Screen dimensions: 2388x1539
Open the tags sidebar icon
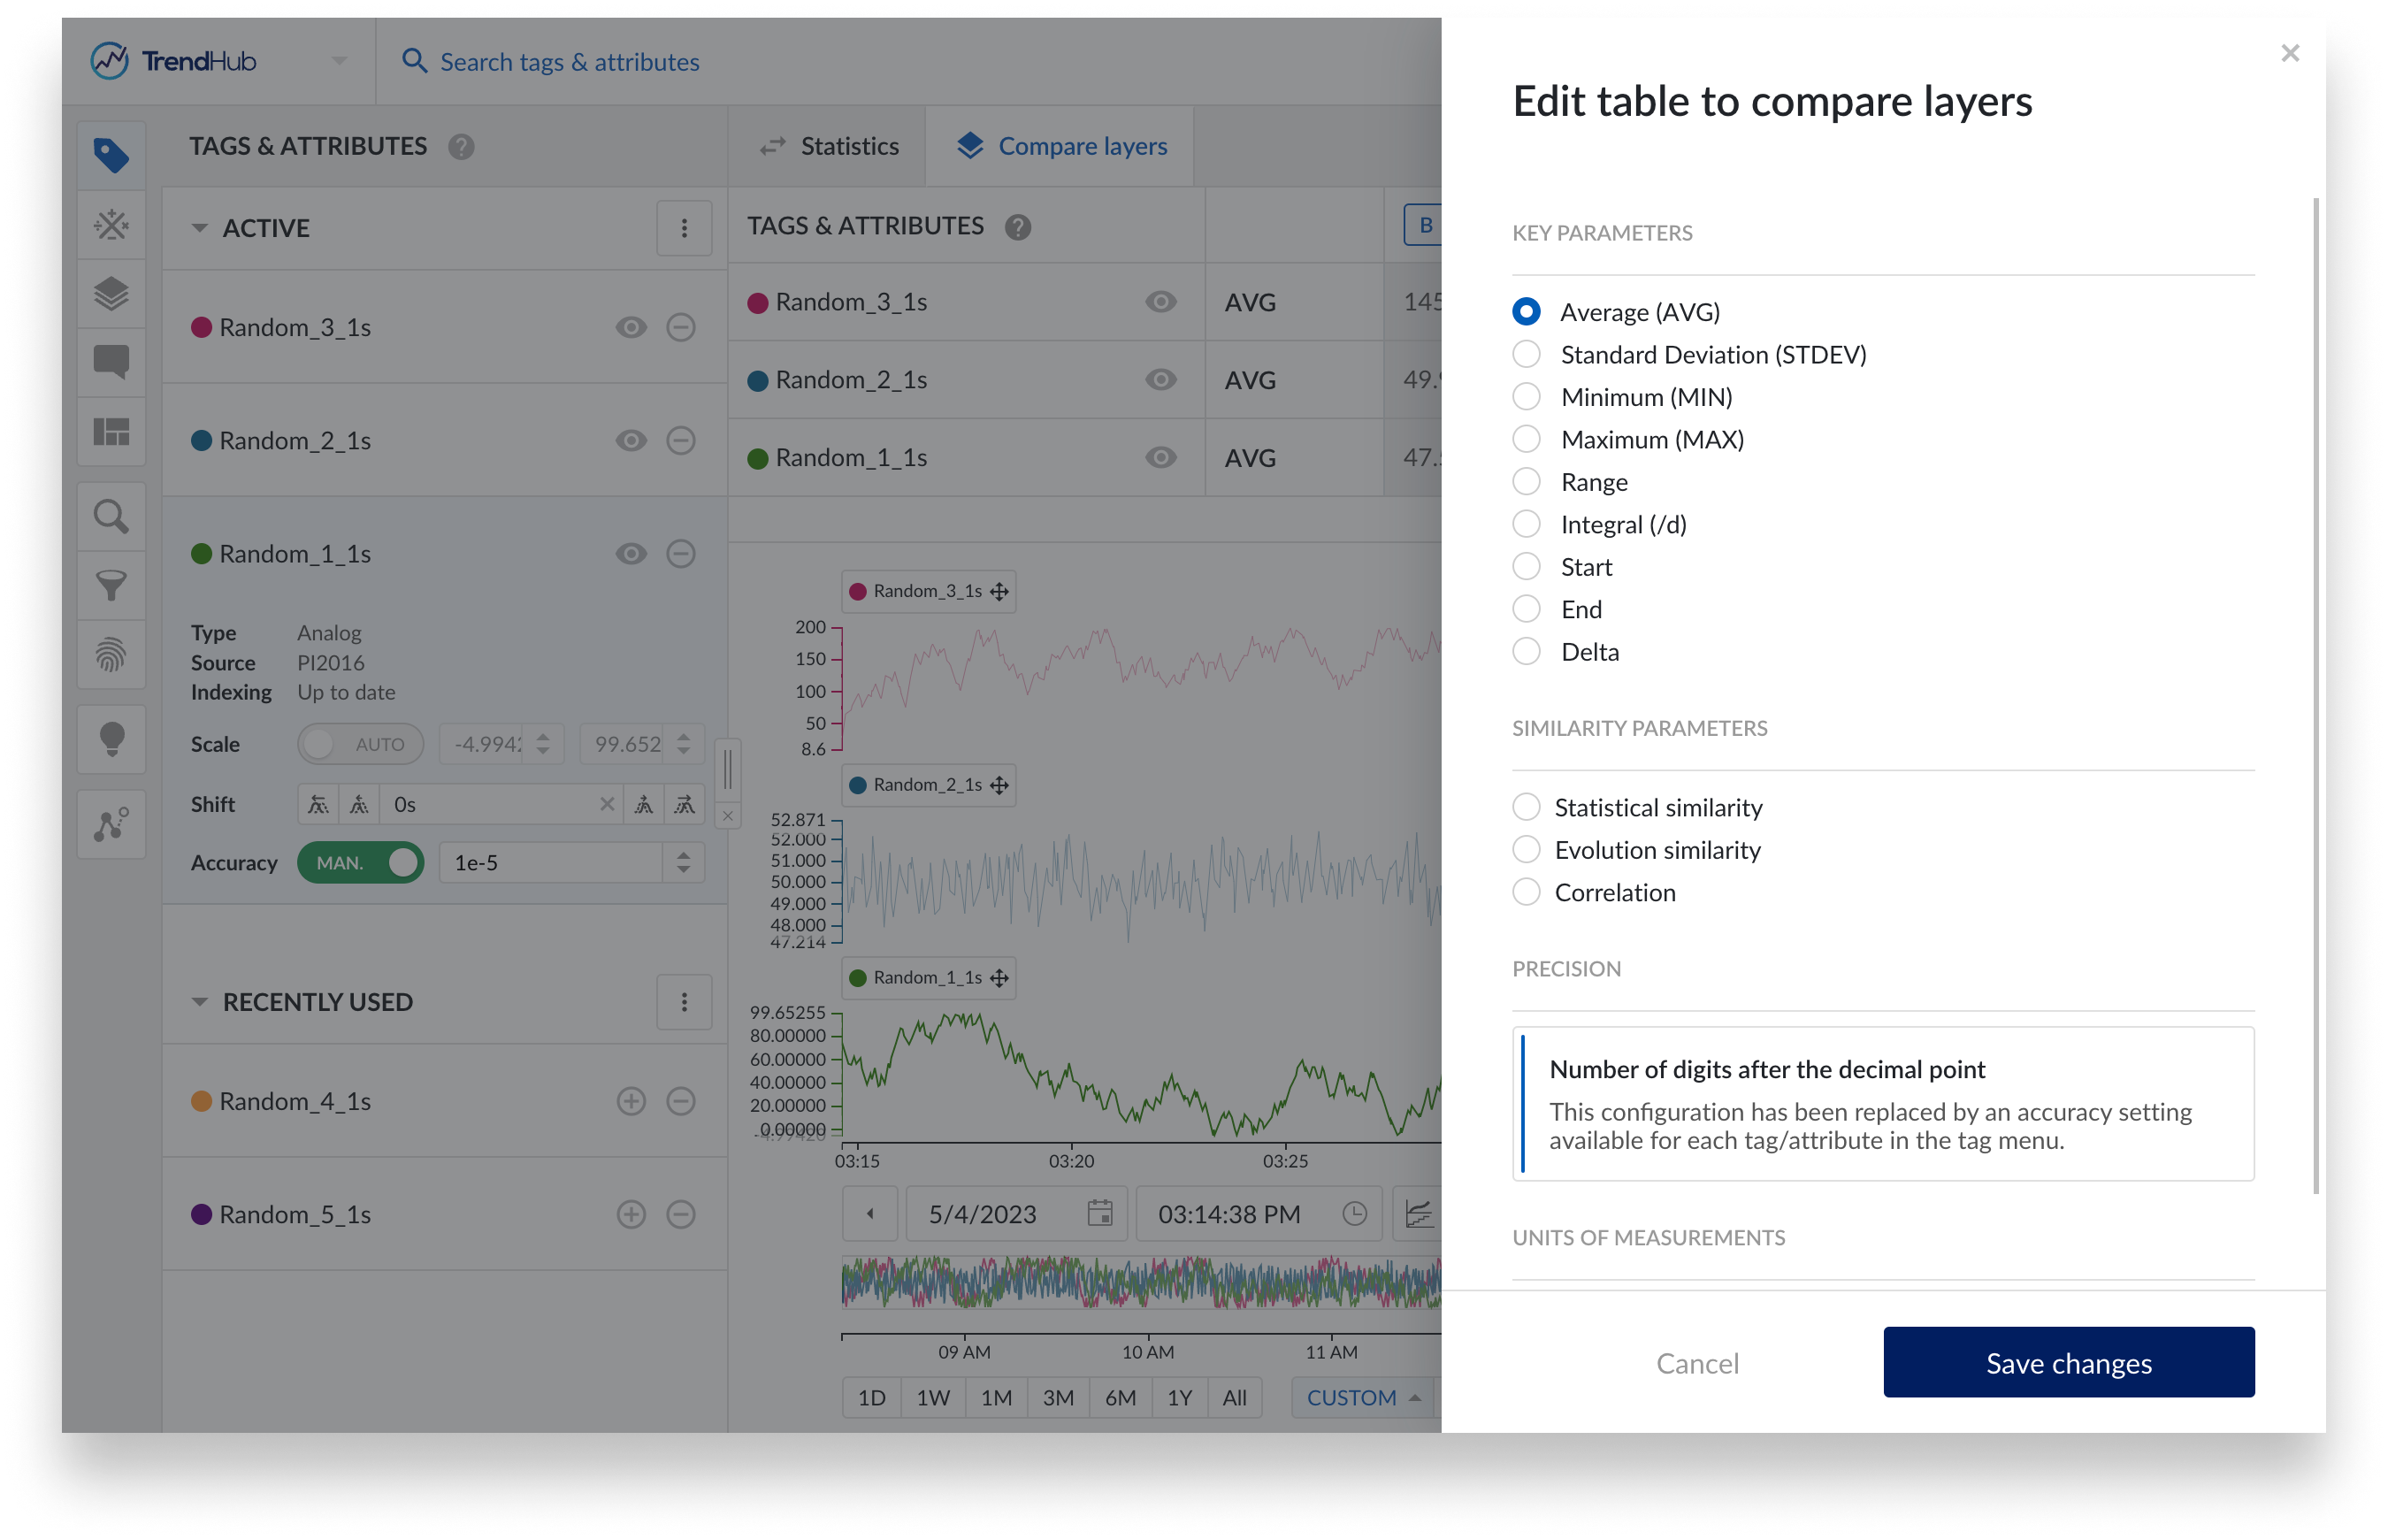(x=111, y=155)
